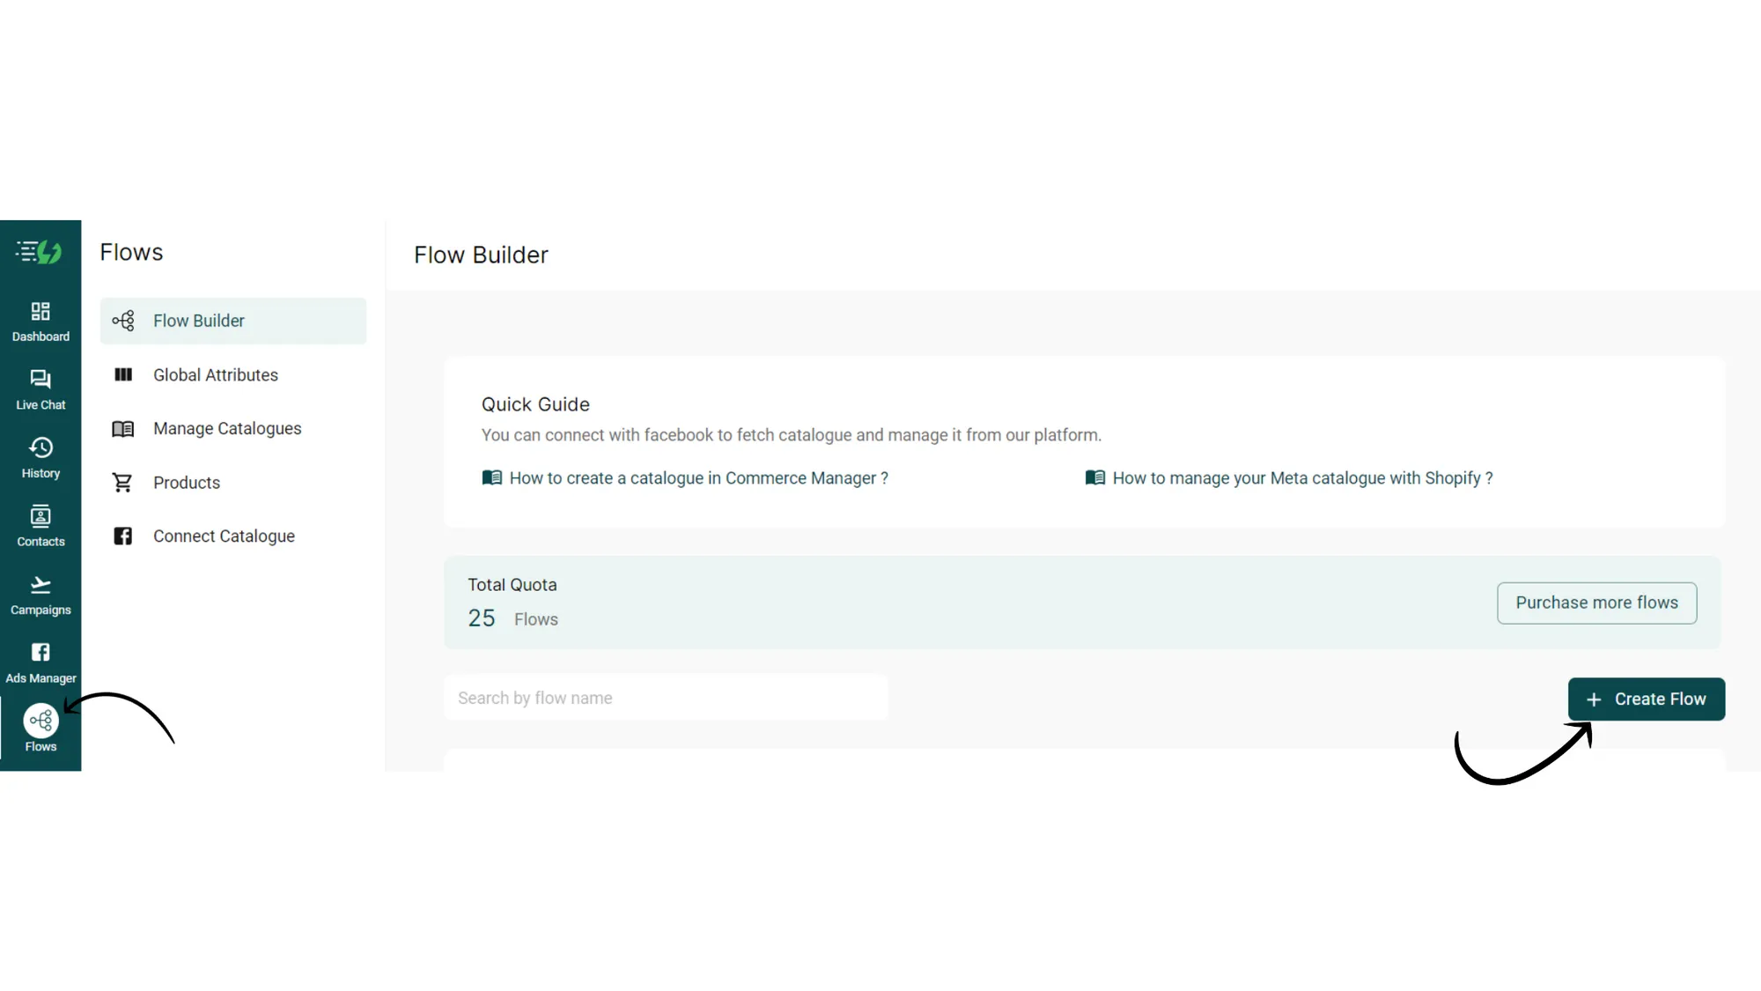The width and height of the screenshot is (1761, 991).
Task: Open the Contacts panel
Action: point(41,525)
